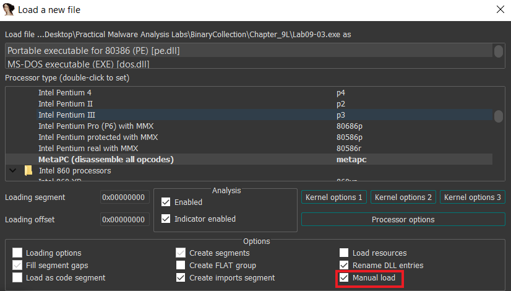
Task: Open Kernel options 2
Action: click(x=403, y=198)
